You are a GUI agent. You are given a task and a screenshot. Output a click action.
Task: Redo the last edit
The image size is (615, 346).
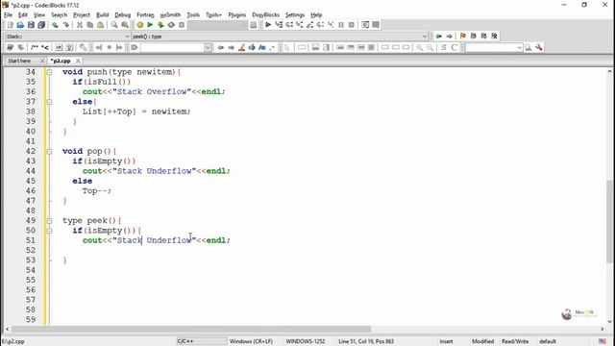point(66,25)
